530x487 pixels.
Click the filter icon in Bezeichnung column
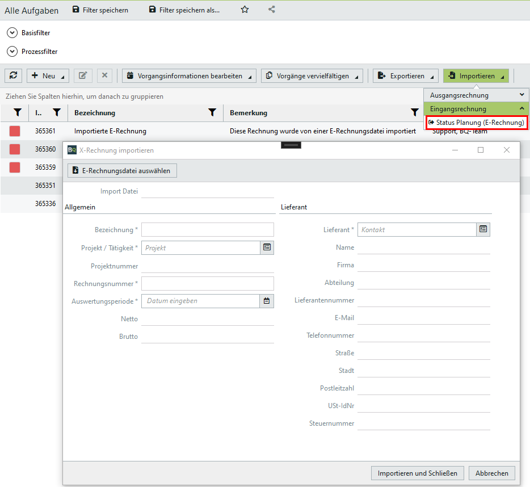[212, 113]
